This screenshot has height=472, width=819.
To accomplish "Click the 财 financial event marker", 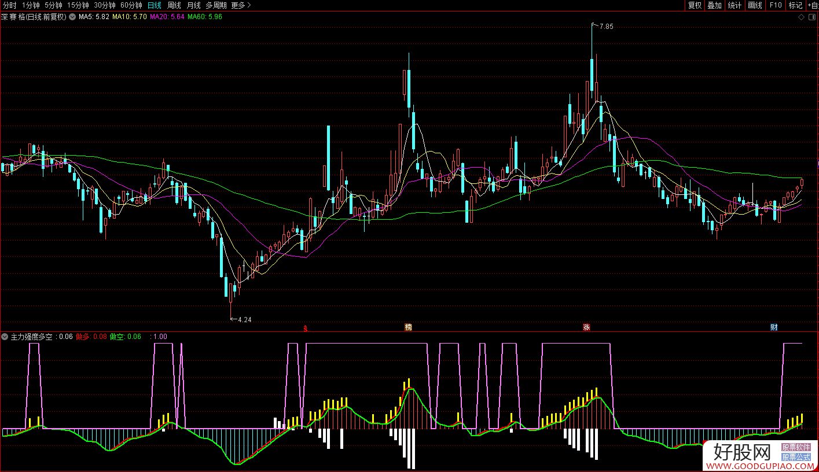I will (x=774, y=327).
